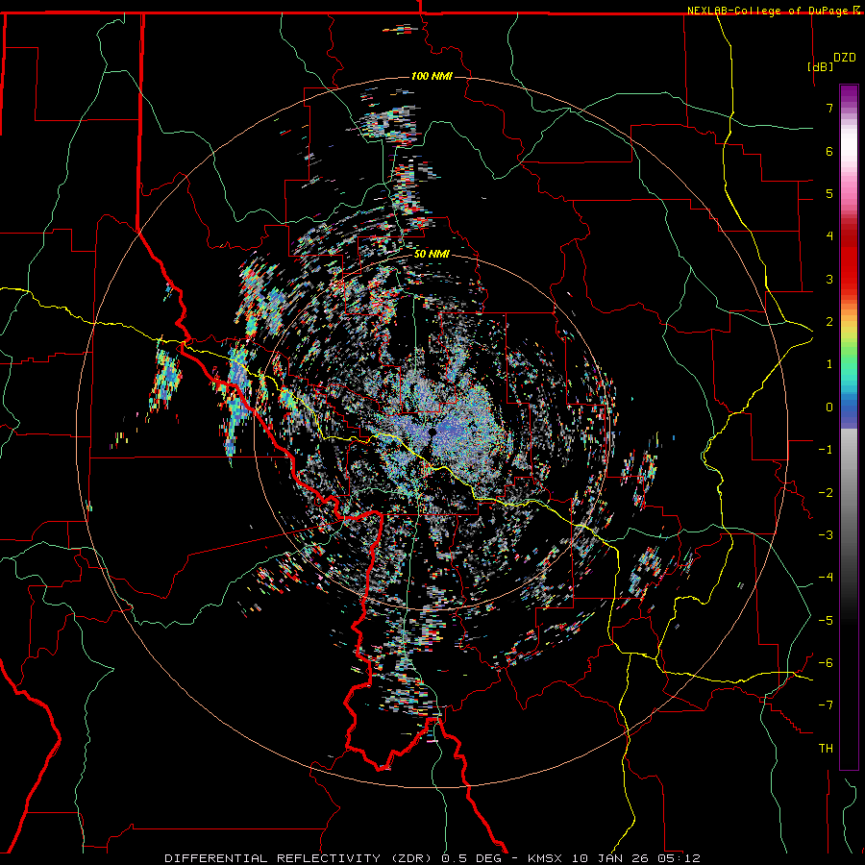Click the 100 NMI range ring label
Image resolution: width=865 pixels, height=865 pixels.
pyautogui.click(x=432, y=76)
